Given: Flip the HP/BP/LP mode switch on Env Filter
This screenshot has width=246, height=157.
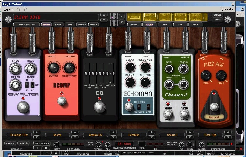Looking at the screenshot, I should pos(33,85).
